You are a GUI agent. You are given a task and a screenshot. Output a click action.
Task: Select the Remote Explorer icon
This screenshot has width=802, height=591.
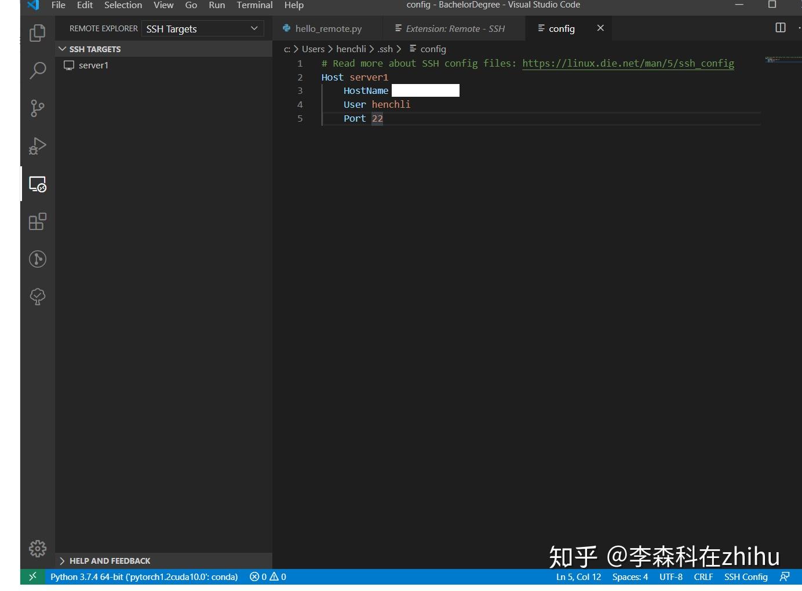coord(37,184)
